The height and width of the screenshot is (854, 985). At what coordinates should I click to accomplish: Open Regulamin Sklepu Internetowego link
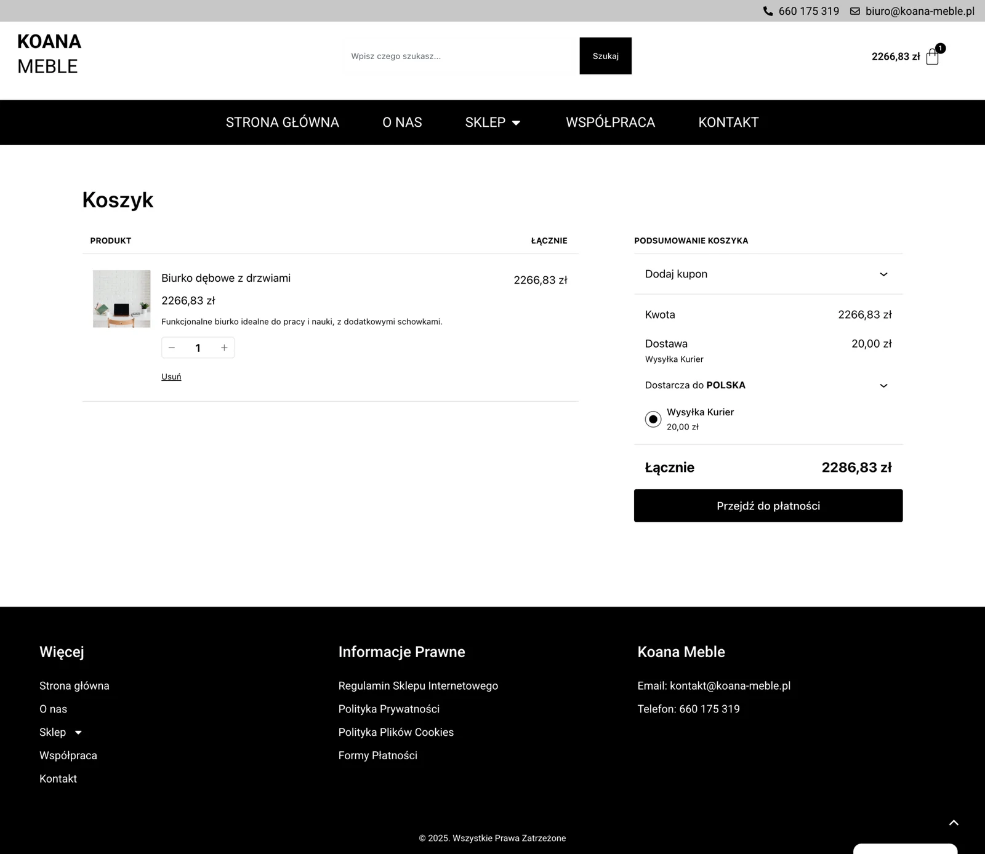pyautogui.click(x=418, y=685)
